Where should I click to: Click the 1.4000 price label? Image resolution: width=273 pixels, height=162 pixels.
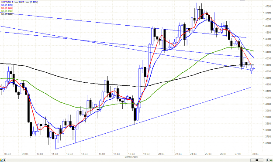click(267, 104)
